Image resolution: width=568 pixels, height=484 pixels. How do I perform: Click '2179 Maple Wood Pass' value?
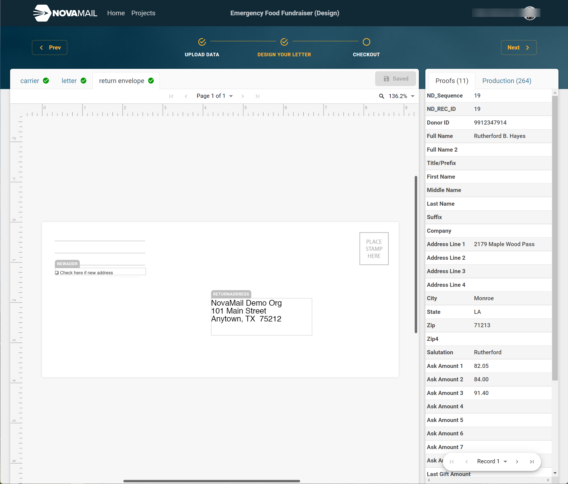coord(504,244)
